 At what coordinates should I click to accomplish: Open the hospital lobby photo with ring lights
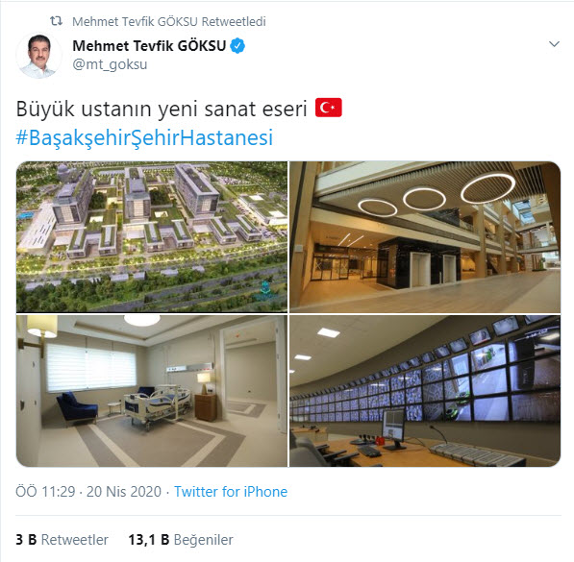pos(425,236)
